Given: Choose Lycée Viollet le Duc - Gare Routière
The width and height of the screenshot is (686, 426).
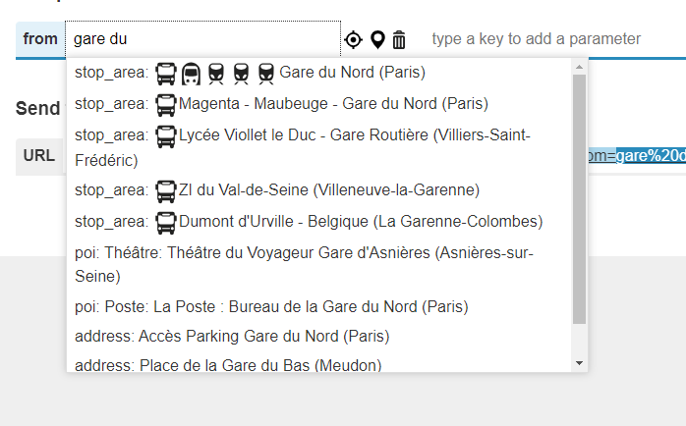Looking at the screenshot, I should [319, 147].
